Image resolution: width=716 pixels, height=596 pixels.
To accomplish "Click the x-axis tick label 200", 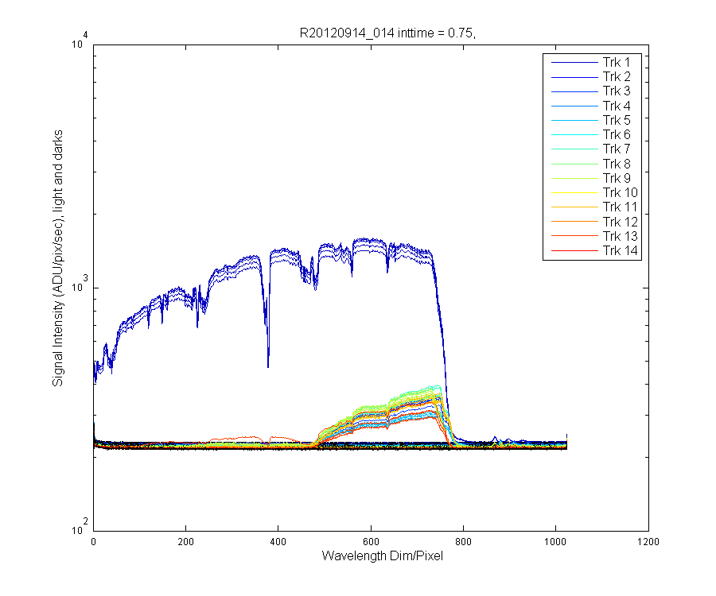I will [x=185, y=542].
